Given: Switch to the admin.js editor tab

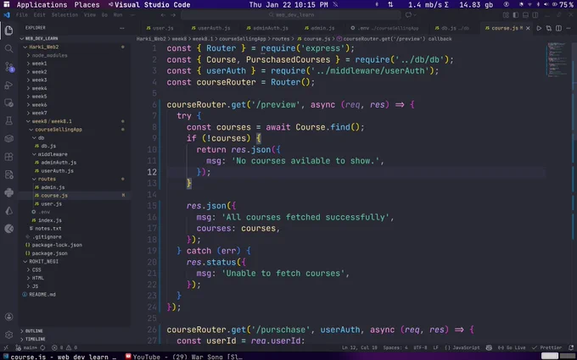Looking at the screenshot, I should tap(319, 28).
